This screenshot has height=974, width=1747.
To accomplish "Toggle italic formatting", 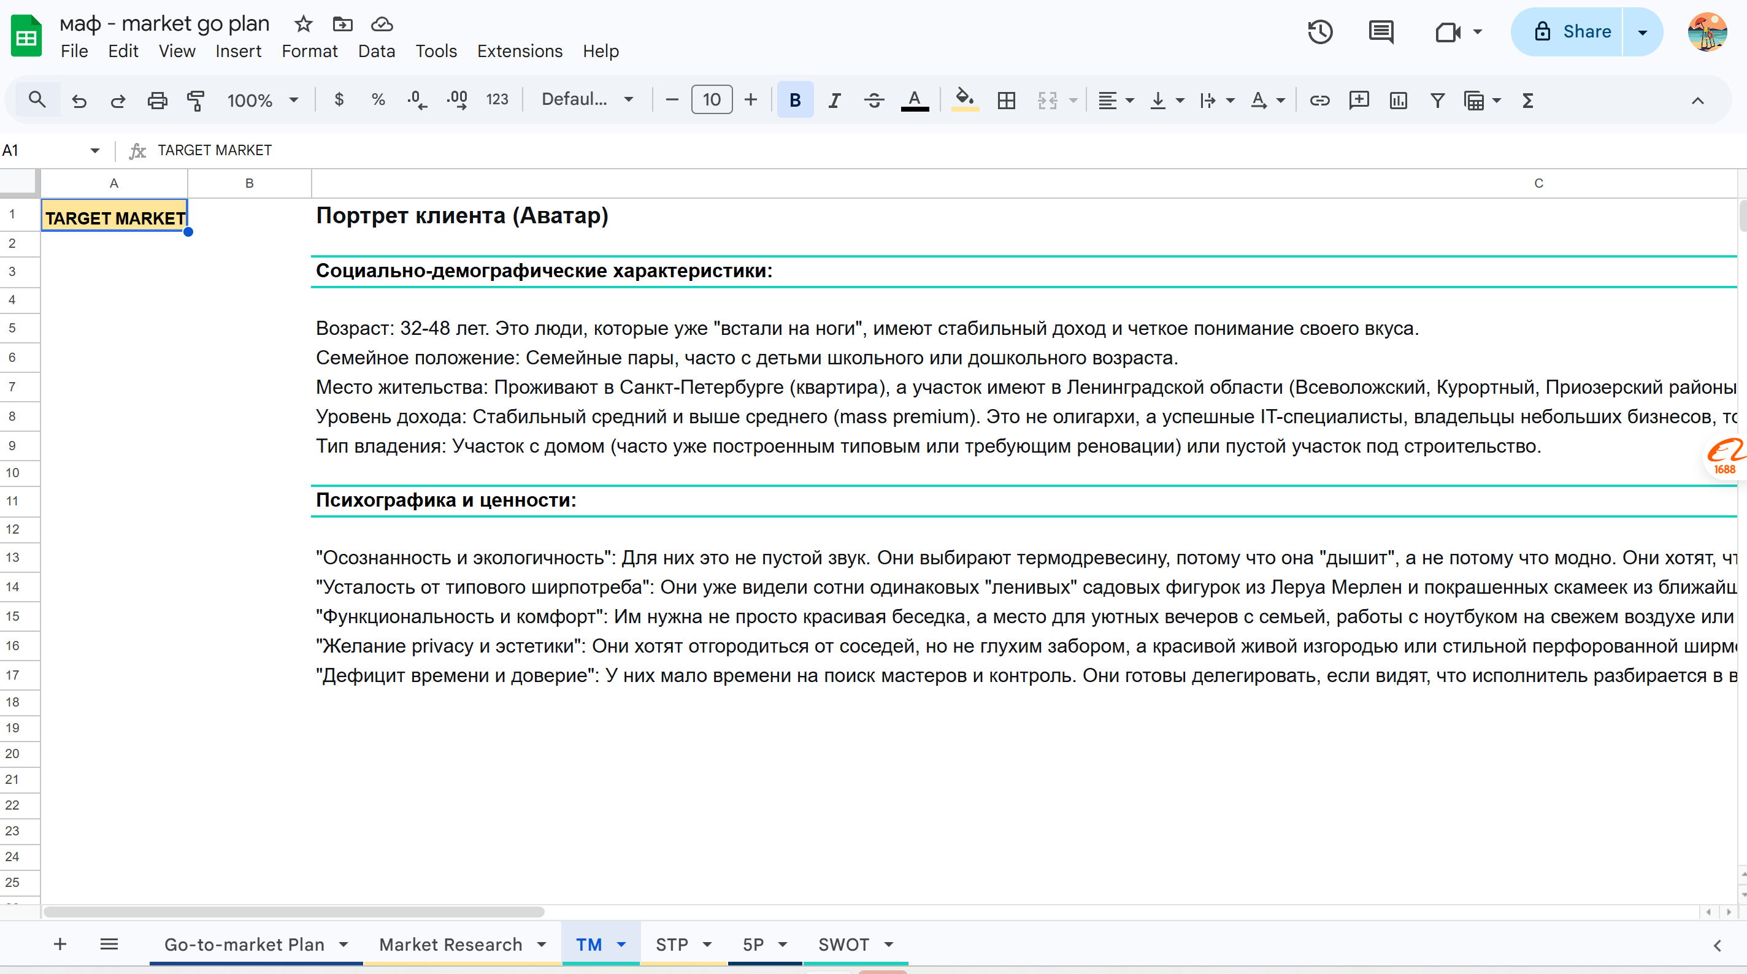I will point(834,101).
